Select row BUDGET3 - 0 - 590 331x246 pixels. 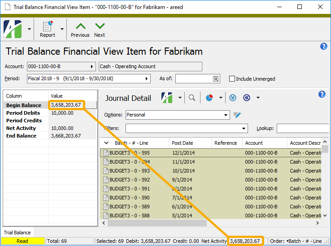[211, 198]
